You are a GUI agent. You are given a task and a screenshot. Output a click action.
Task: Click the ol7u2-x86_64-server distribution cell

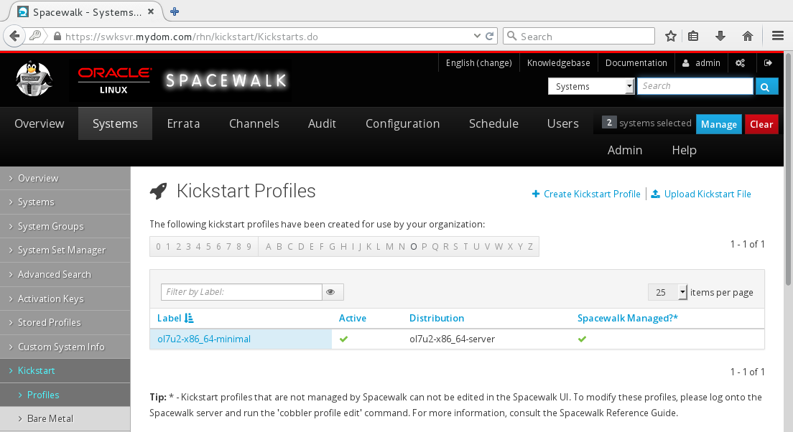[452, 339]
